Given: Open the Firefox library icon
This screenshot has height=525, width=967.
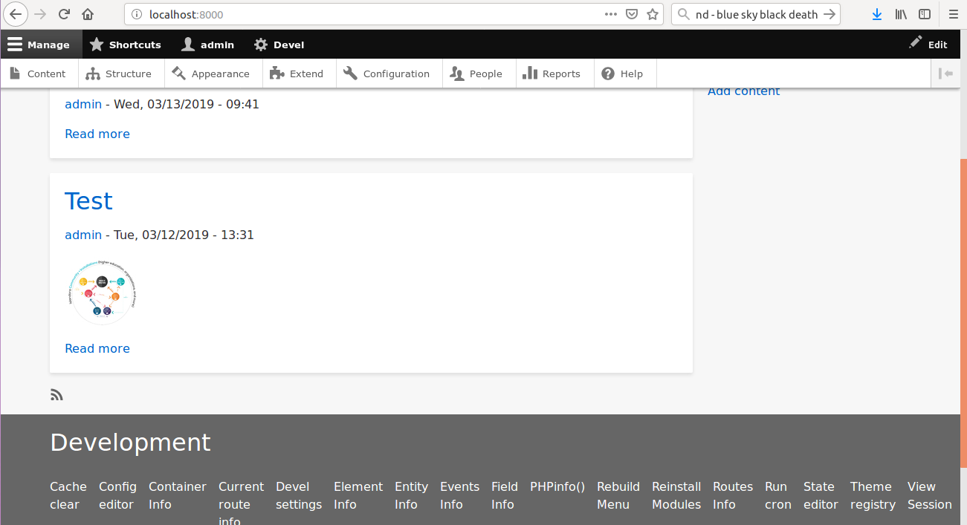Looking at the screenshot, I should coord(901,14).
